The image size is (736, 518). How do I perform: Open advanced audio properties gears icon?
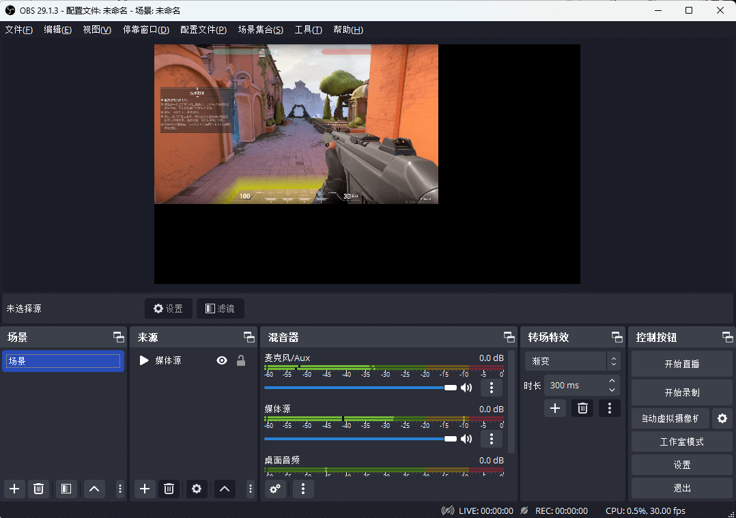[275, 489]
